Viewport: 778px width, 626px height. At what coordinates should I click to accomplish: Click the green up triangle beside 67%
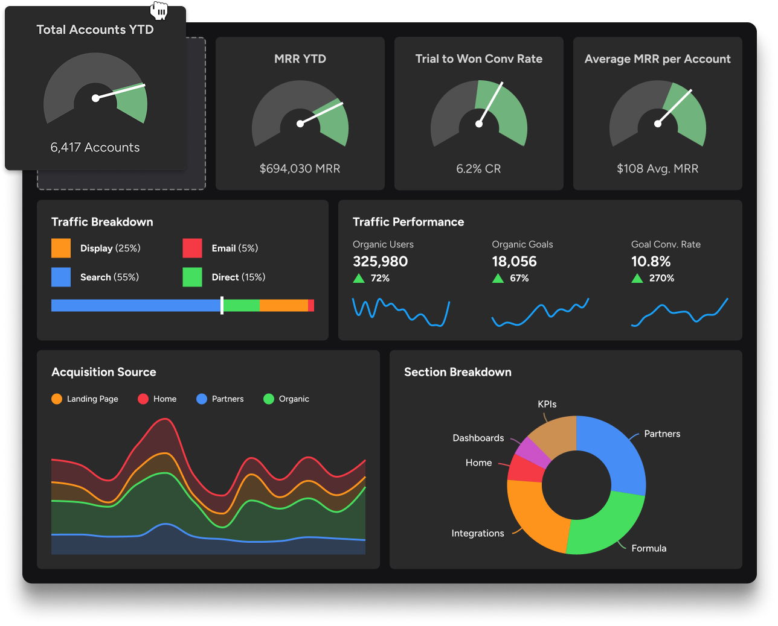click(x=498, y=278)
